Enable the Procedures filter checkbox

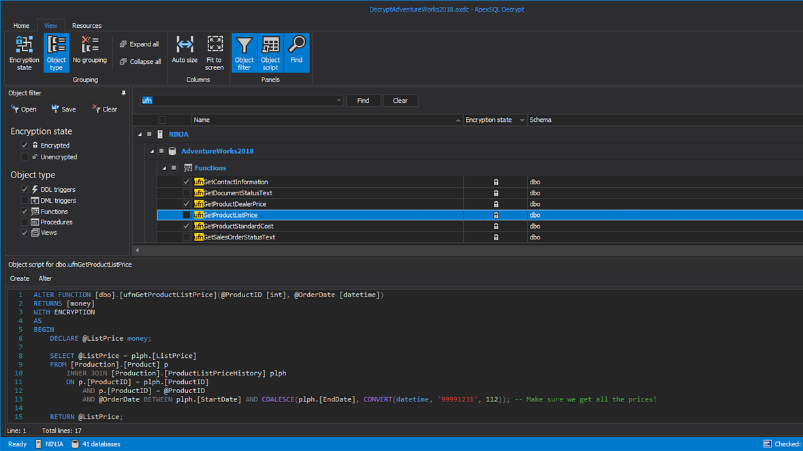25,222
